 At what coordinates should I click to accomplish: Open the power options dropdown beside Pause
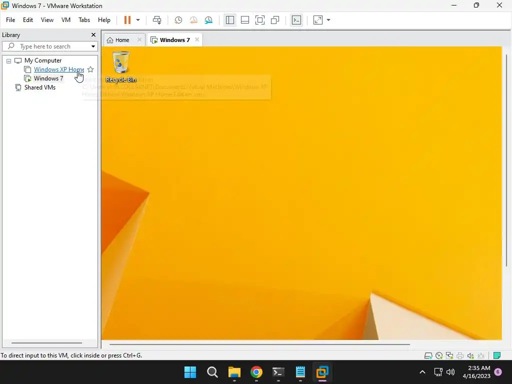click(138, 20)
